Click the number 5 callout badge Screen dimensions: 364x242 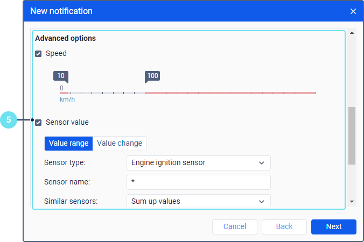point(9,120)
